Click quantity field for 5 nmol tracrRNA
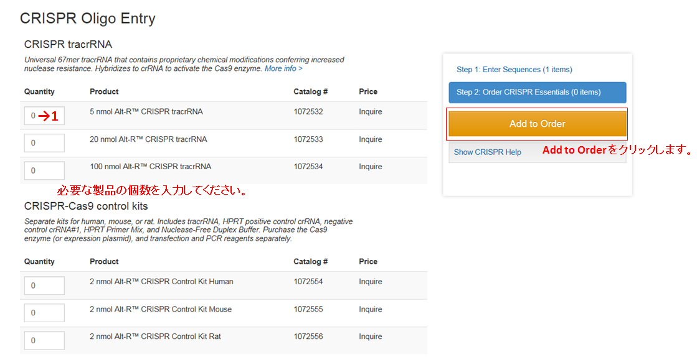 click(44, 116)
